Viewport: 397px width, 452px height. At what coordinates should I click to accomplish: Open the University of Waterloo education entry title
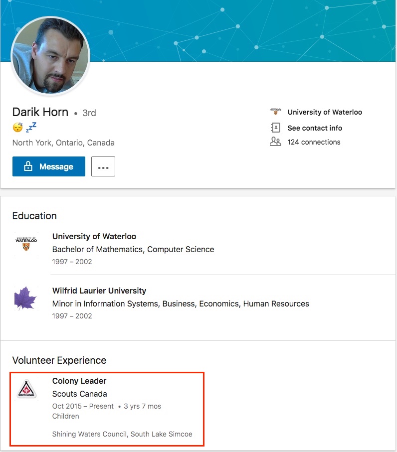tap(94, 236)
